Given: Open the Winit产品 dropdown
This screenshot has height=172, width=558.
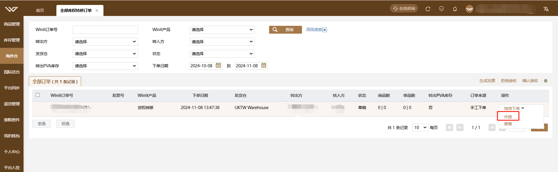Looking at the screenshot, I should 222,30.
